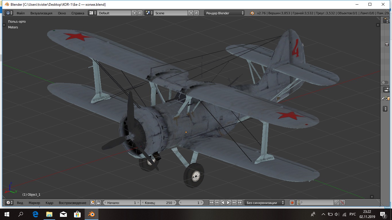The height and width of the screenshot is (220, 392).
Task: Jump to the last frame
Action: point(240,203)
